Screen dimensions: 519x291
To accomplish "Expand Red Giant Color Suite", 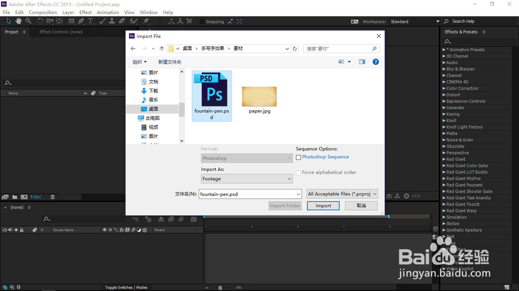I will coord(444,166).
